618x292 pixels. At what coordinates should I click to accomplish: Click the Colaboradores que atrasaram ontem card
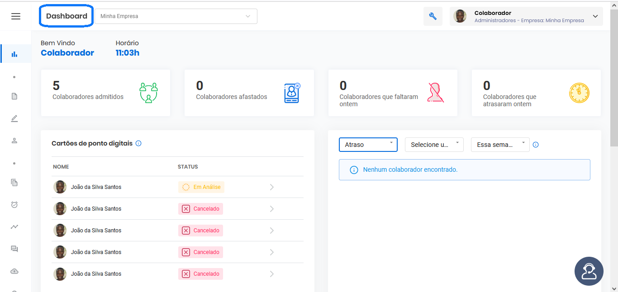coord(536,93)
